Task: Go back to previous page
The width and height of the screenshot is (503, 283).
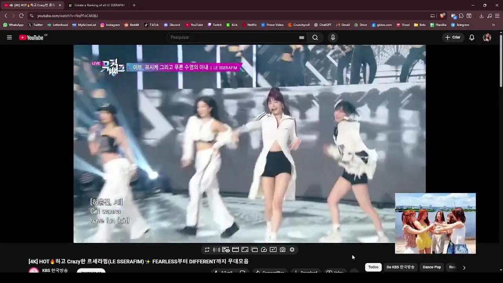Action: (6, 16)
